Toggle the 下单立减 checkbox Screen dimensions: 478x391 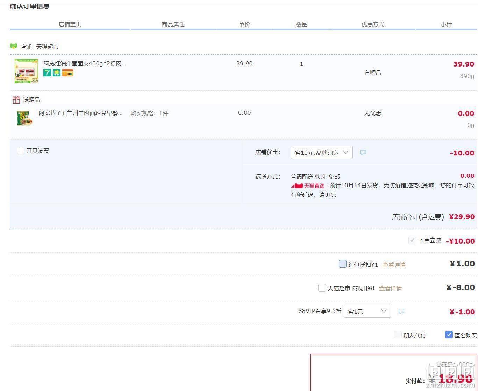tap(412, 240)
